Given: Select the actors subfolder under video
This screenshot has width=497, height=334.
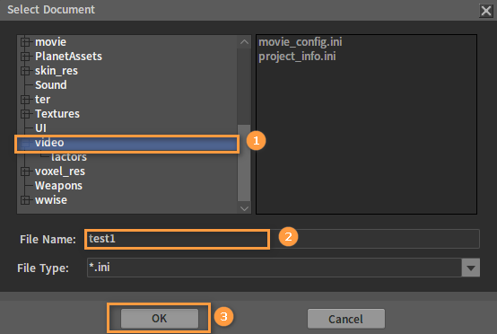Looking at the screenshot, I should [x=69, y=157].
